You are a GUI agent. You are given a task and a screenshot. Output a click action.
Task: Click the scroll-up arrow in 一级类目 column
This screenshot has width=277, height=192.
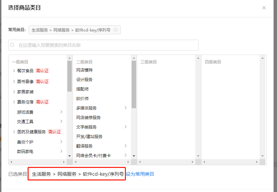click(69, 58)
